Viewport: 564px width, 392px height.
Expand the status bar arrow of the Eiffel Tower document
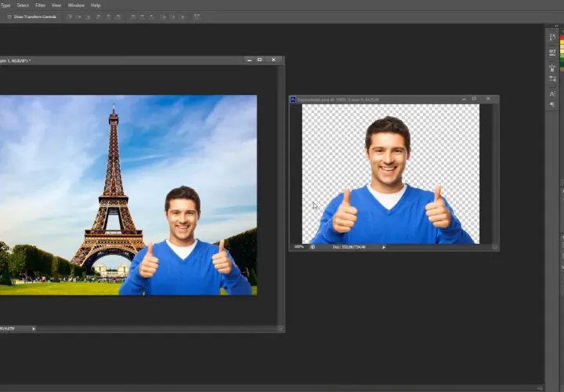coord(34,328)
